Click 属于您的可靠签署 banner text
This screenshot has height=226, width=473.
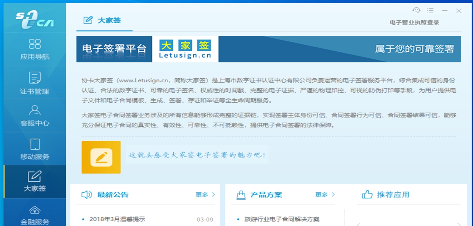click(x=414, y=49)
